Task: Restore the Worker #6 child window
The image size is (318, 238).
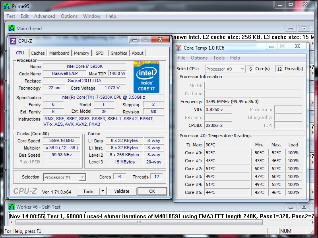Action: tap(304, 207)
